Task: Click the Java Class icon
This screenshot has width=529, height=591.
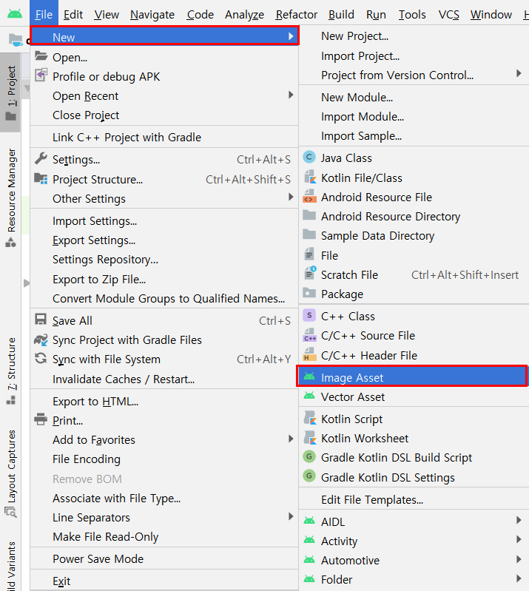Action: pos(309,157)
